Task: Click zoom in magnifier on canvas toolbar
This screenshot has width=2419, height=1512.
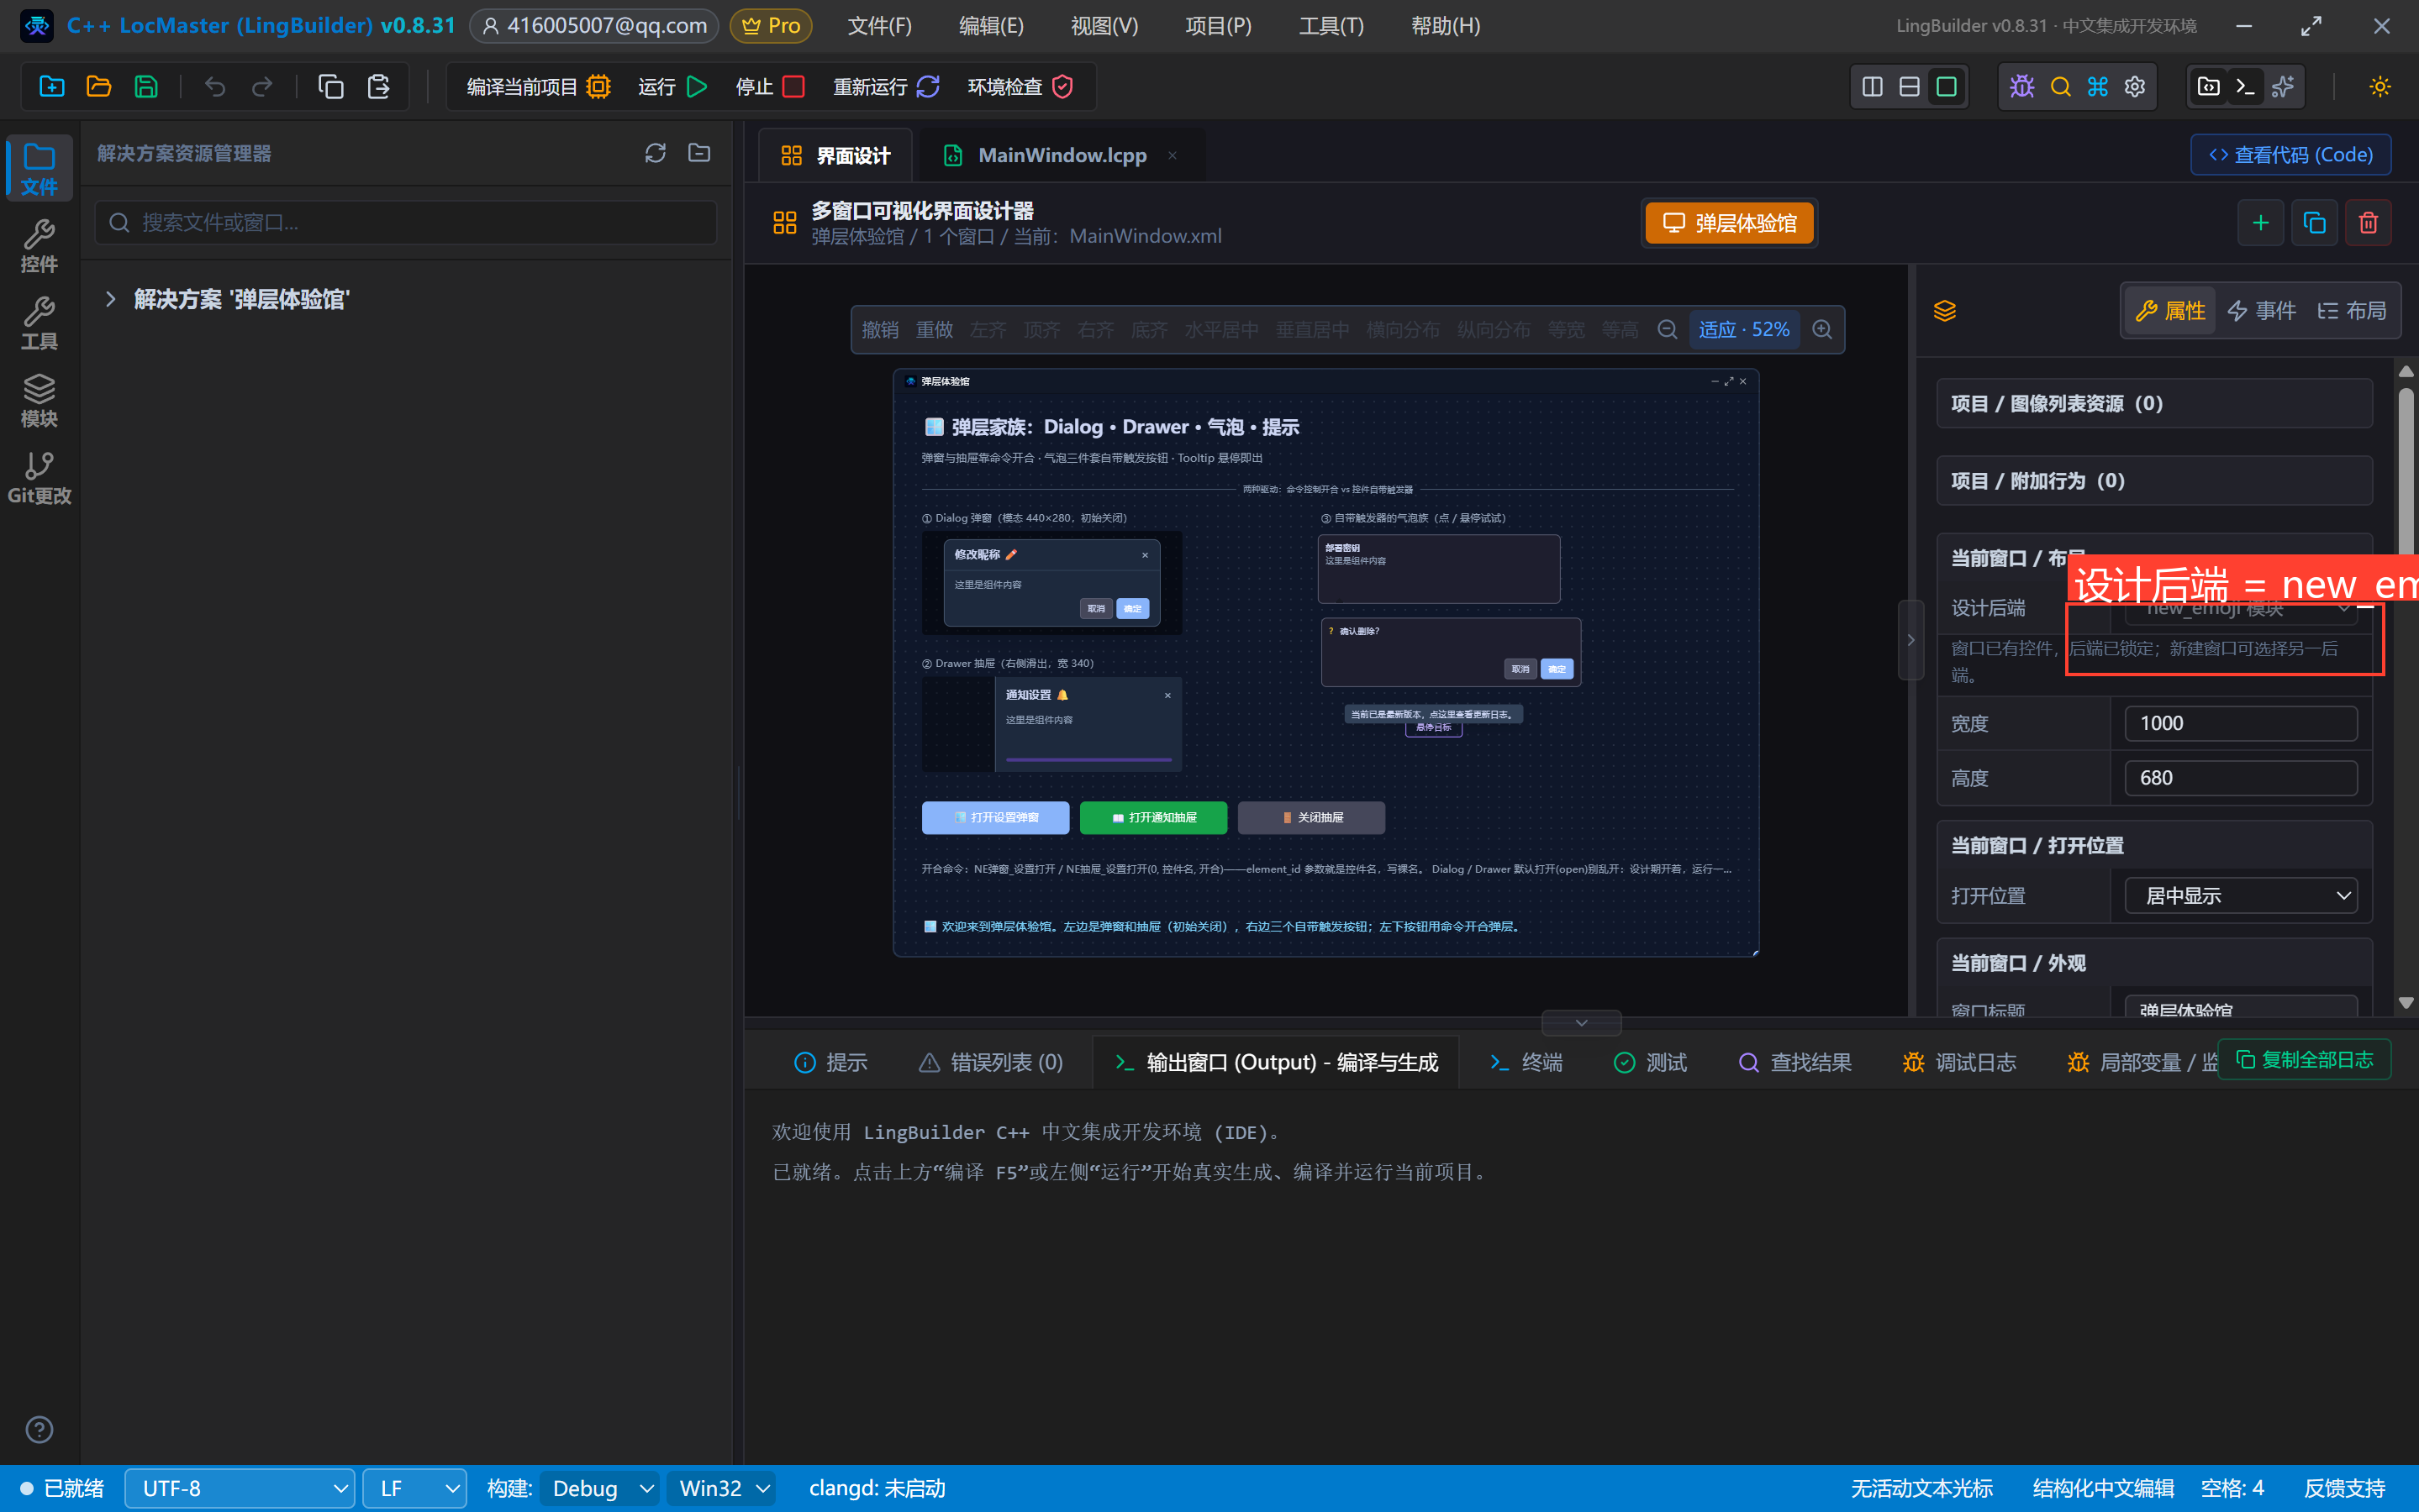Action: click(x=1821, y=329)
